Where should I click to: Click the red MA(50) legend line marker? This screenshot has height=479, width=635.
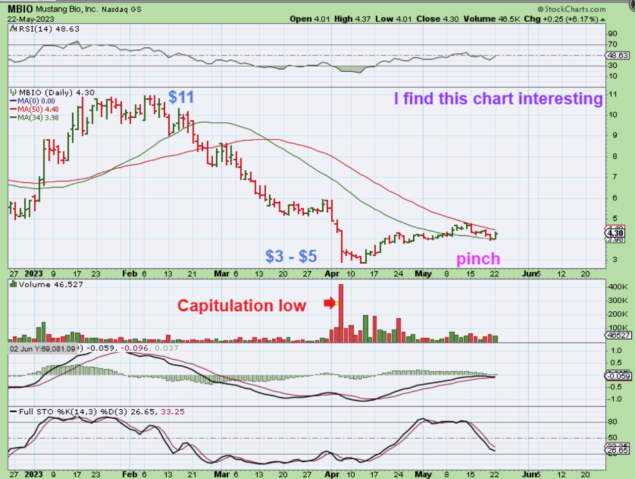[13, 110]
